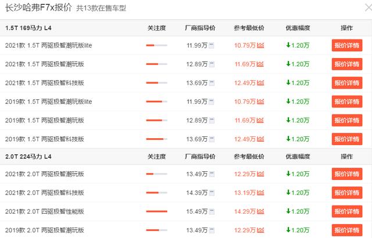This screenshot has width=372, height=238.
Task: Click the 长沙哈弗F7x报价 title
Action: coord(38,8)
